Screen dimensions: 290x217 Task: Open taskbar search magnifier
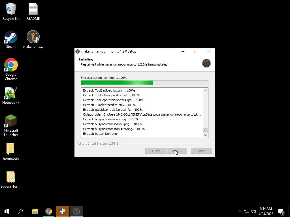[20, 211]
